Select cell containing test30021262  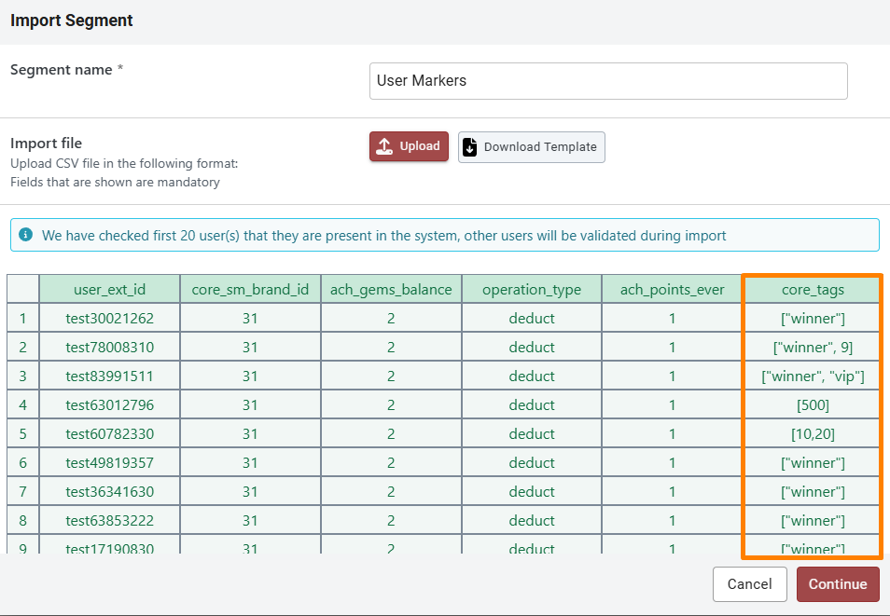(x=109, y=319)
